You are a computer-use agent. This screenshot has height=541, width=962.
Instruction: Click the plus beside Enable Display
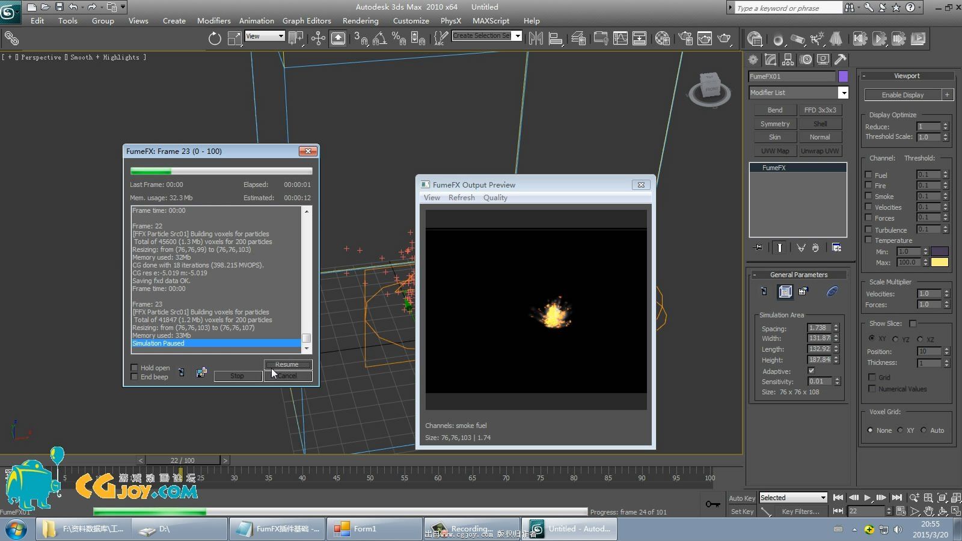tap(948, 95)
